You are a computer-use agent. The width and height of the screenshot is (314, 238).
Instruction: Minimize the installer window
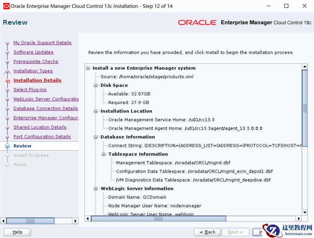tap(268, 6)
